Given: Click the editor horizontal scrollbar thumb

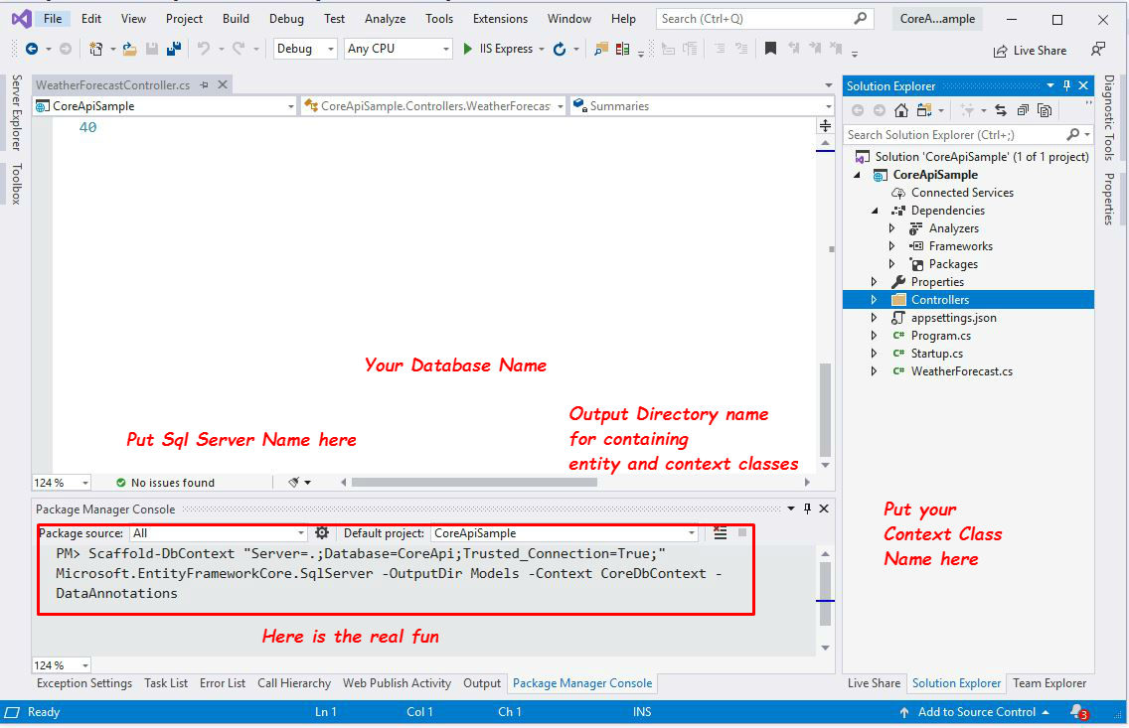Looking at the screenshot, I should pyautogui.click(x=474, y=482).
